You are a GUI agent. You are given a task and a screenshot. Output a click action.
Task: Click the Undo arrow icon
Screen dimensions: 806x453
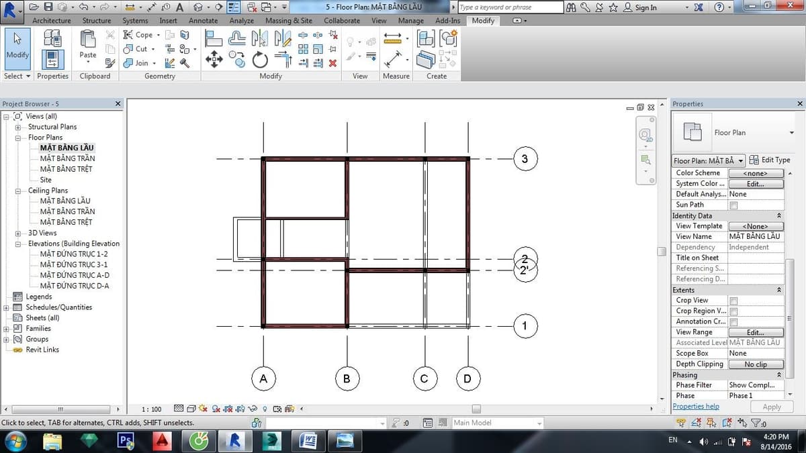tap(83, 7)
